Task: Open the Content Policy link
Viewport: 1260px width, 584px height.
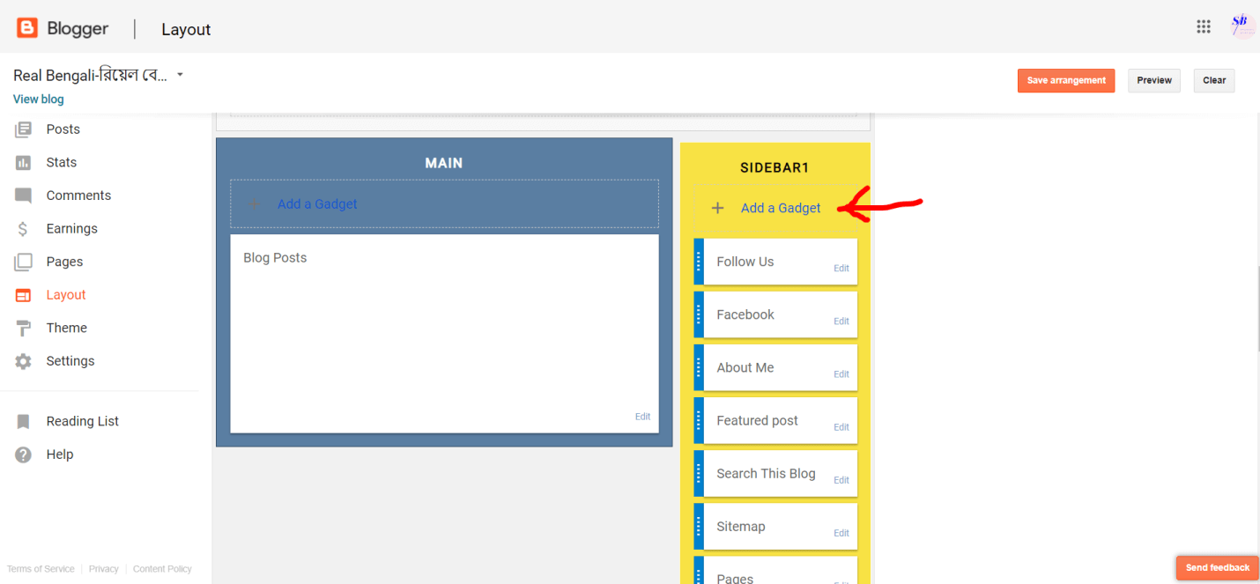Action: (x=162, y=569)
